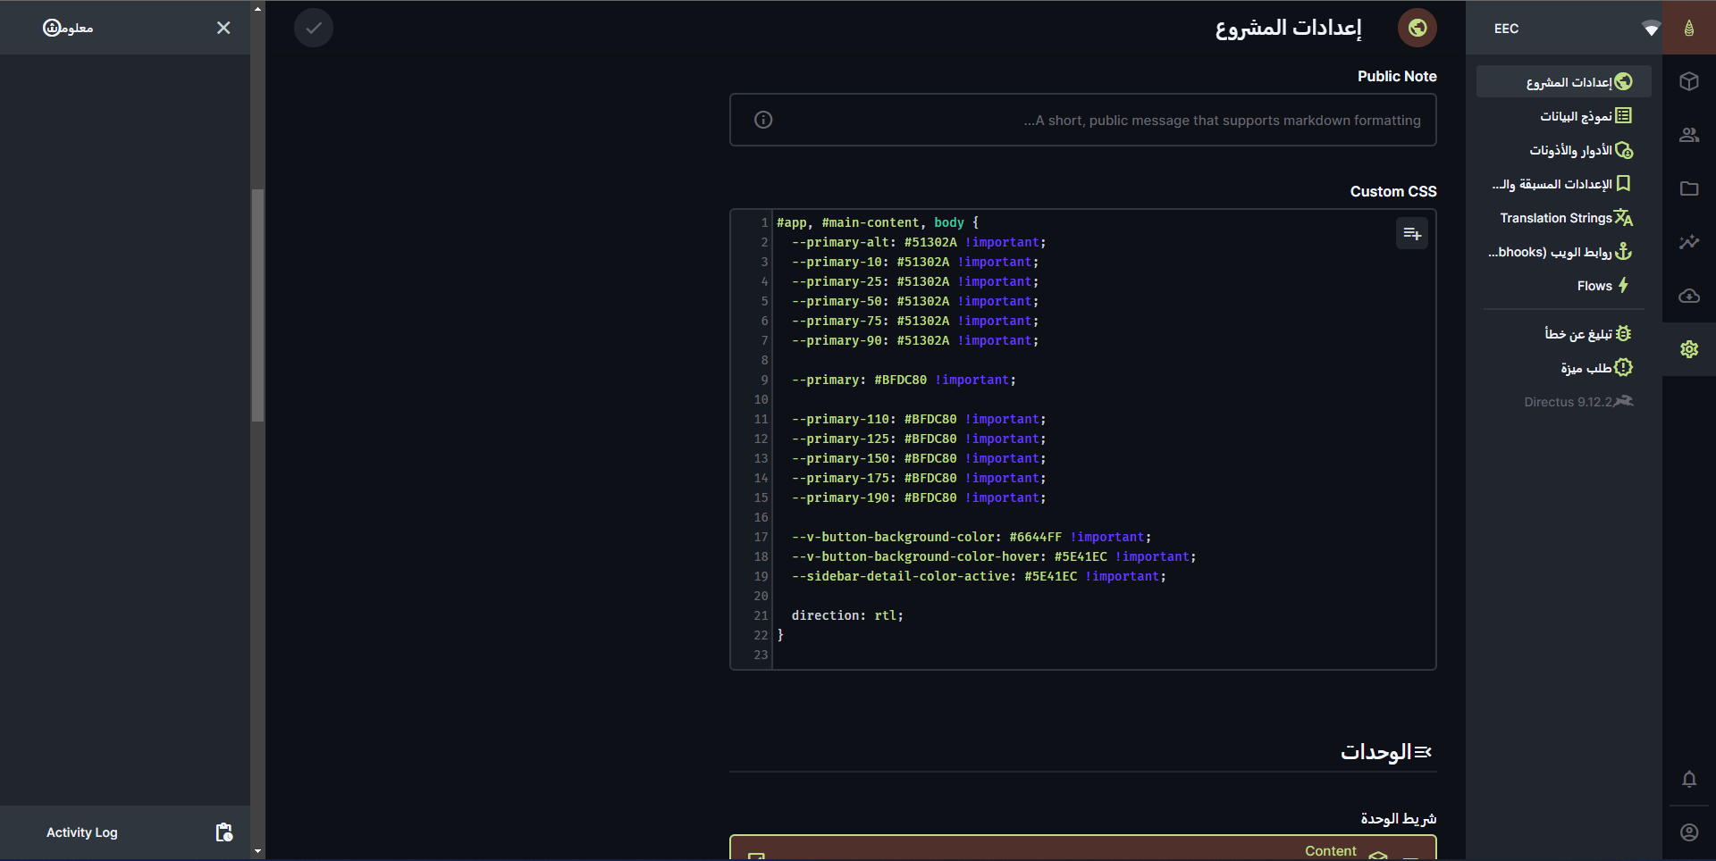This screenshot has height=861, width=1716.
Task: Open the cloud module icon
Action: point(1689,296)
